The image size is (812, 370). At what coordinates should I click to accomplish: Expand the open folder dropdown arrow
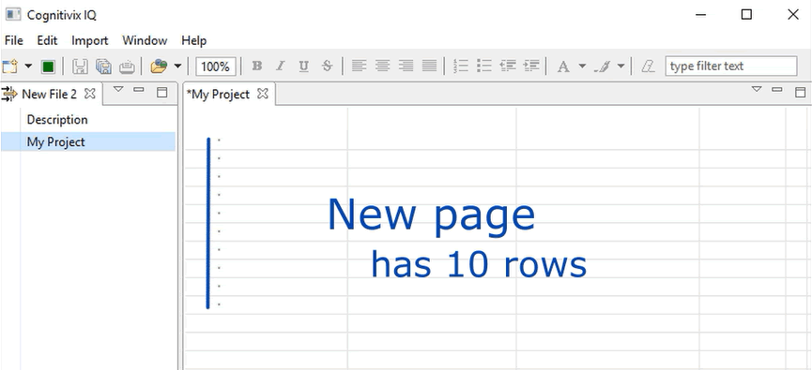coord(177,67)
